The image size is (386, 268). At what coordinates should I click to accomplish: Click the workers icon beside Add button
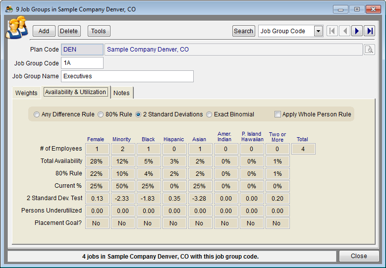[17, 28]
